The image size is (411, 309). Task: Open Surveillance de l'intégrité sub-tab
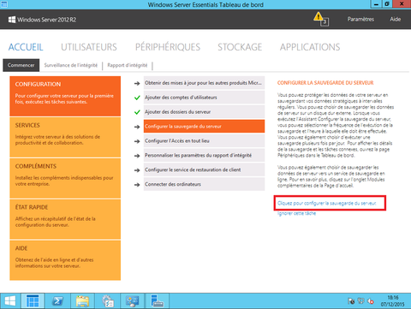pos(71,65)
